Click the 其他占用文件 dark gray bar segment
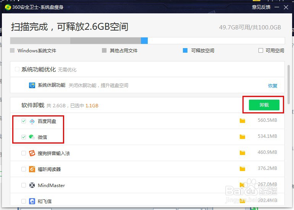Viewport: 294px width, 210px height. 105,41
